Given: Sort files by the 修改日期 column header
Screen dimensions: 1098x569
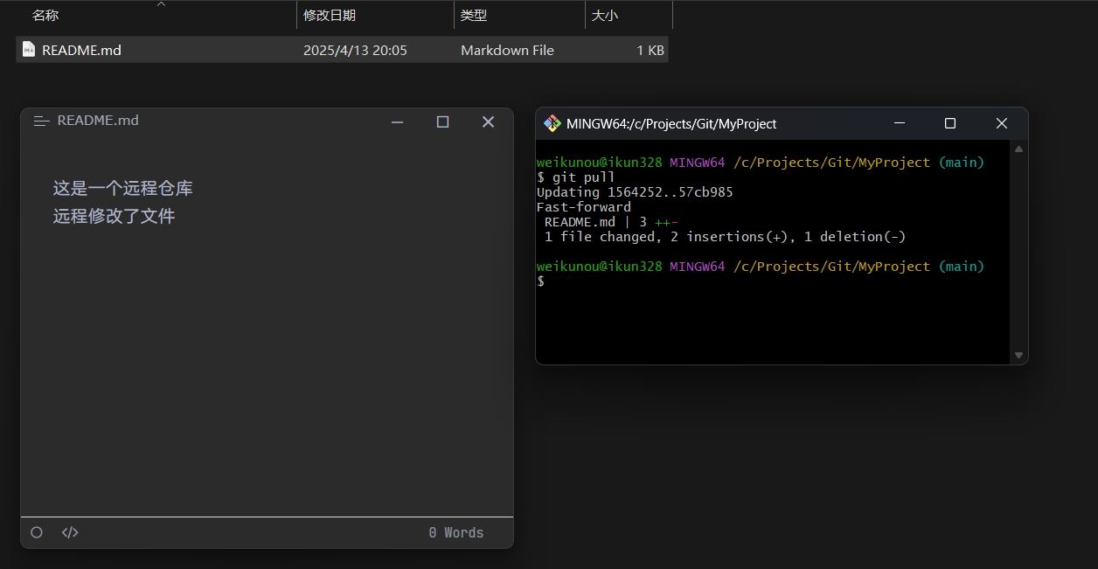Looking at the screenshot, I should pyautogui.click(x=330, y=16).
